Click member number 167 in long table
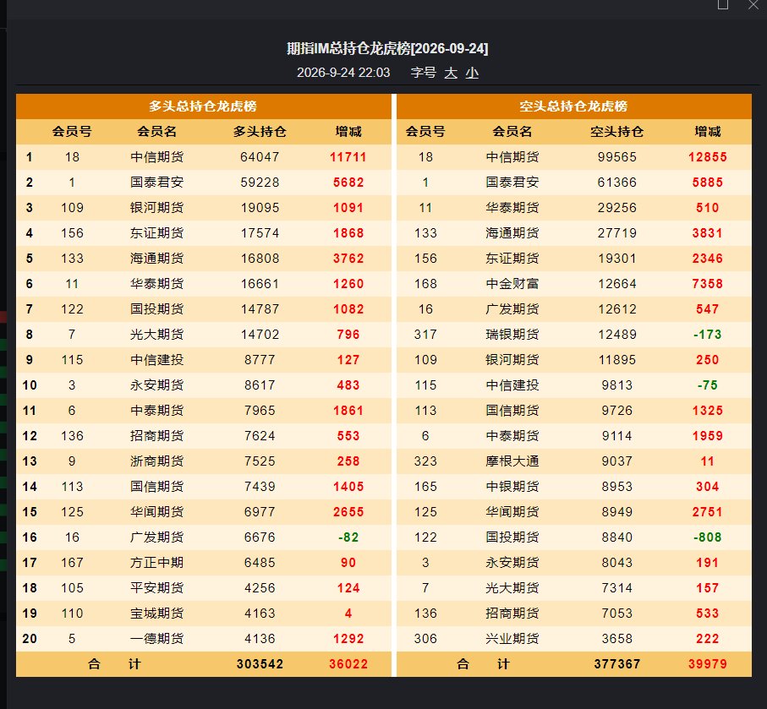 [x=72, y=563]
